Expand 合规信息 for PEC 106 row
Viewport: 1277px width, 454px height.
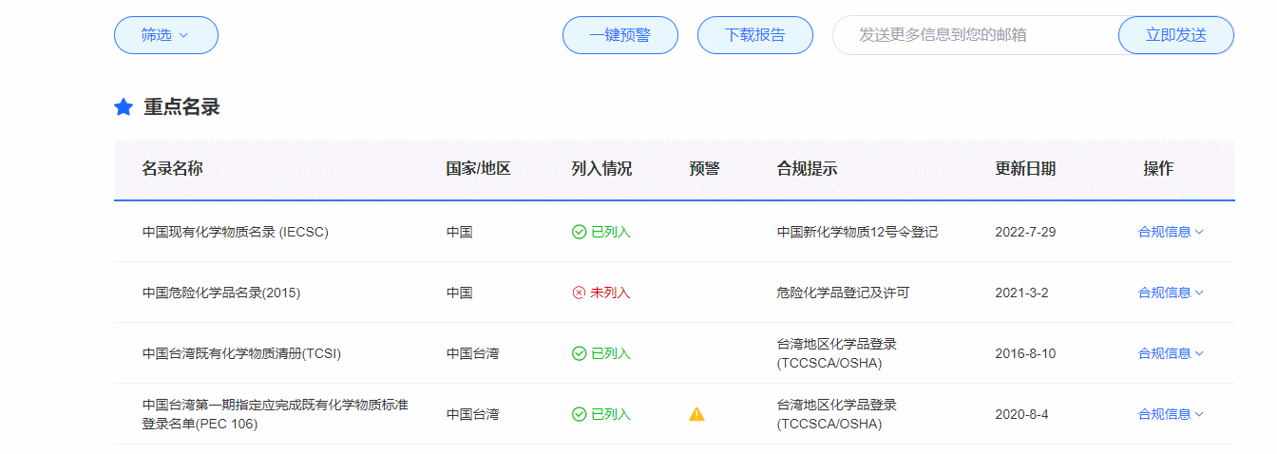1171,414
